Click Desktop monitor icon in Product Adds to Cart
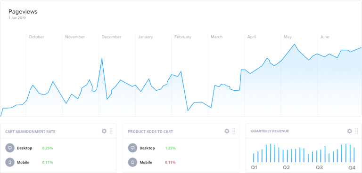362x173 pixels. coord(132,148)
